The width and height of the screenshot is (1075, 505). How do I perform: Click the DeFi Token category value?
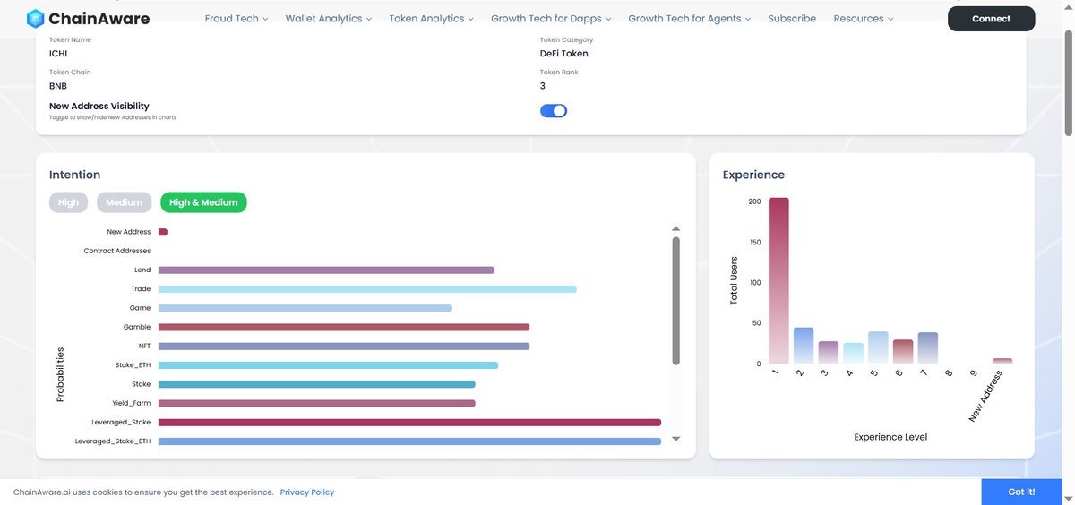[x=564, y=54]
